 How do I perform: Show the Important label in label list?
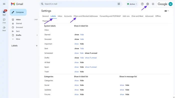coord(76,44)
